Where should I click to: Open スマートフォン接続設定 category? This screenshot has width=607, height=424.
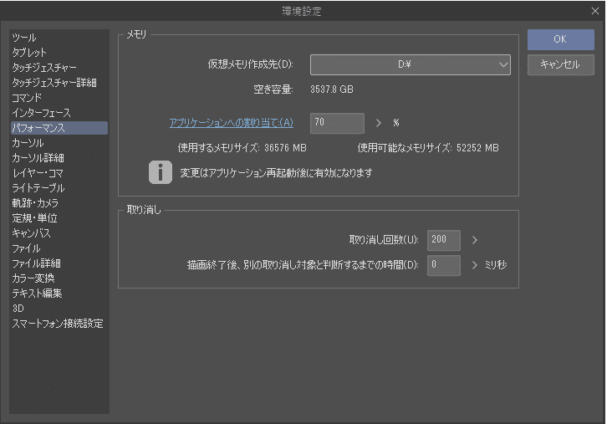[59, 324]
